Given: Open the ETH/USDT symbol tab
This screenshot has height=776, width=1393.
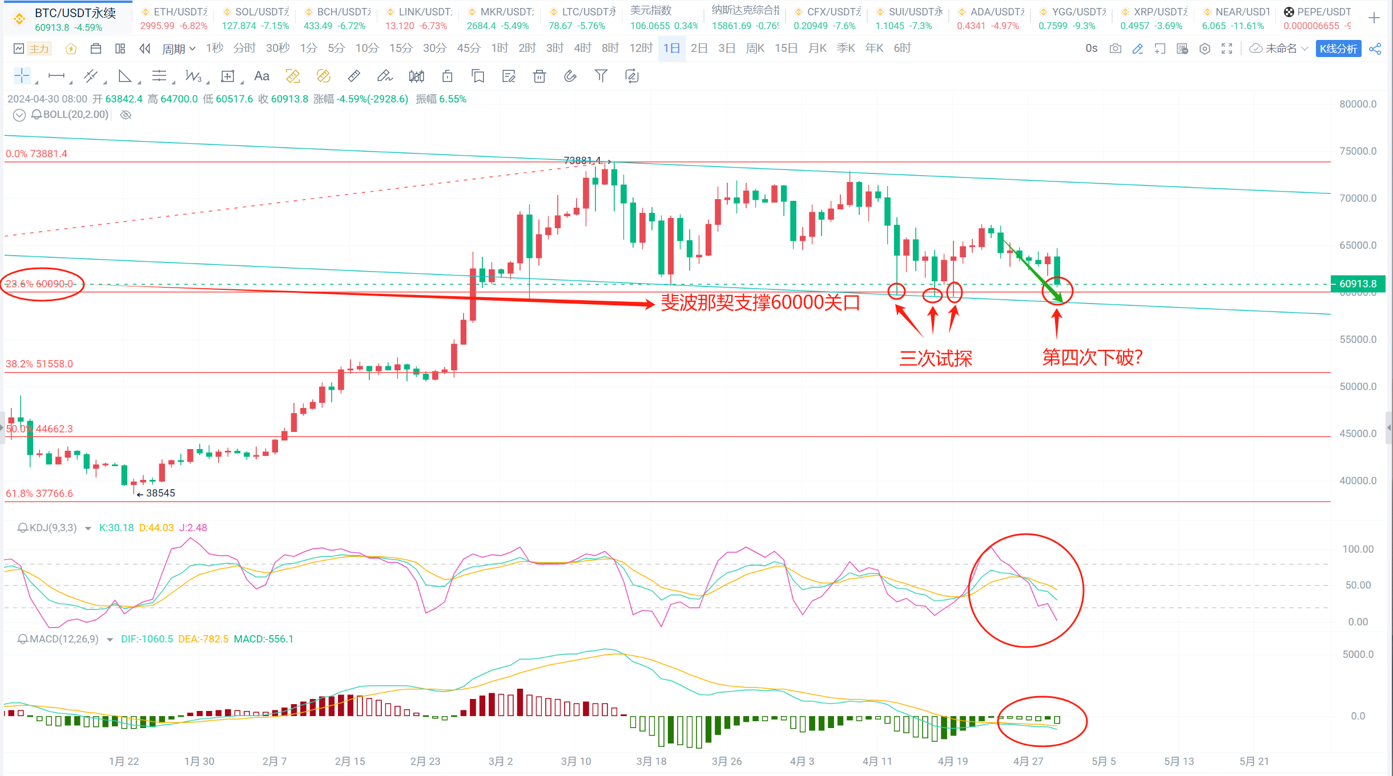Looking at the screenshot, I should pyautogui.click(x=174, y=18).
